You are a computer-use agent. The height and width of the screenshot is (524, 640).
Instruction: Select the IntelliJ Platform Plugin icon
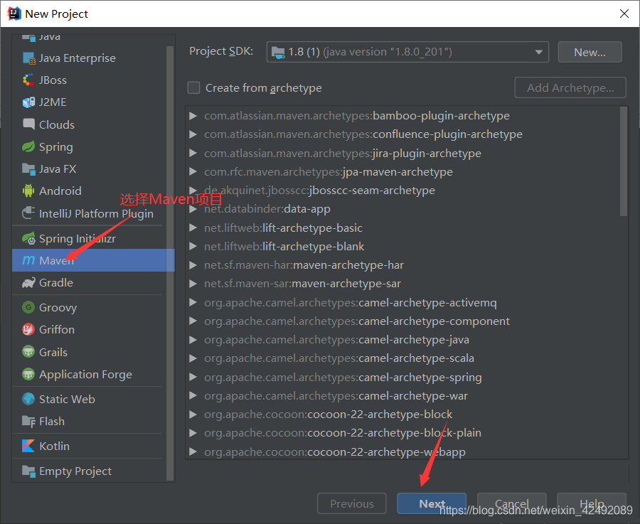point(28,213)
